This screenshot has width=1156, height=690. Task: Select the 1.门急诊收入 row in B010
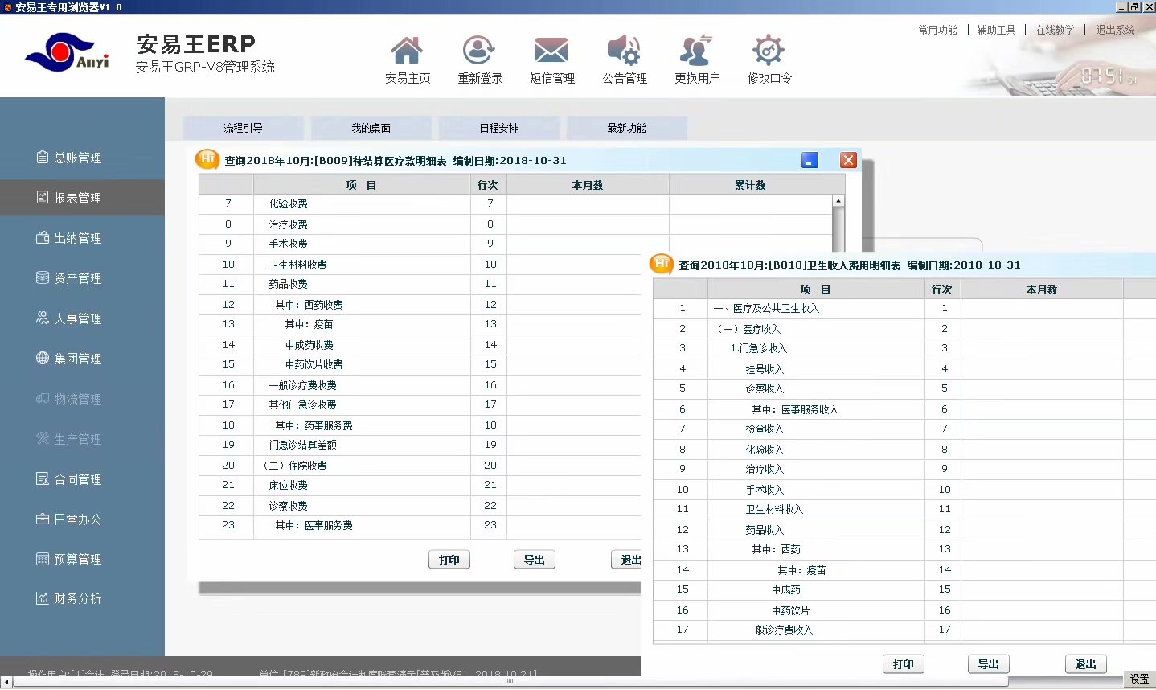904,349
